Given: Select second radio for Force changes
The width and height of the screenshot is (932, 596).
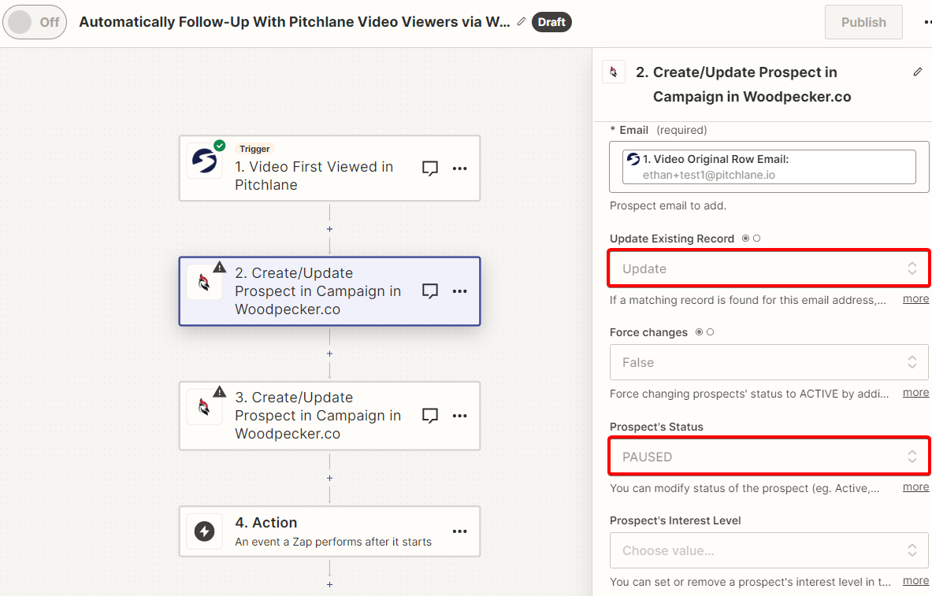Looking at the screenshot, I should pos(711,332).
